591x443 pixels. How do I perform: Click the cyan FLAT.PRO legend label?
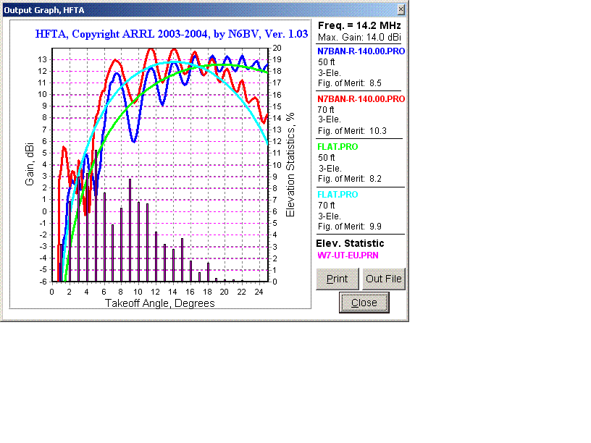338,195
